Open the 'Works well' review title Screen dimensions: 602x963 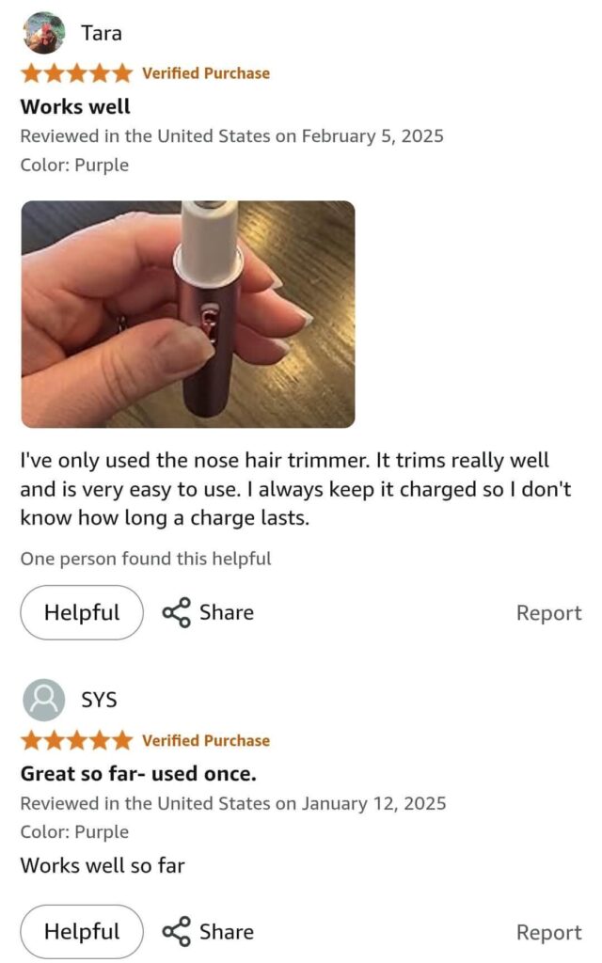[x=75, y=107]
